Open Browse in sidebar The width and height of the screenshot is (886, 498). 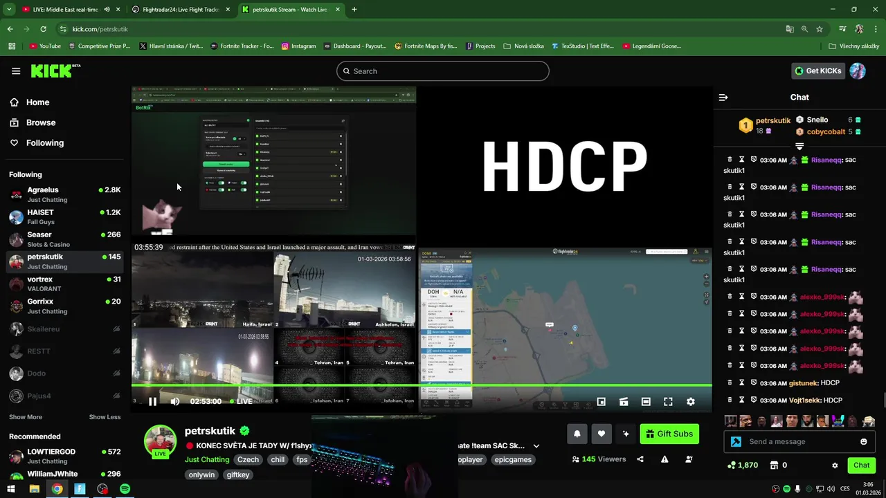40,122
